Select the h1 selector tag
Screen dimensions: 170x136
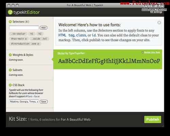(x=32, y=34)
